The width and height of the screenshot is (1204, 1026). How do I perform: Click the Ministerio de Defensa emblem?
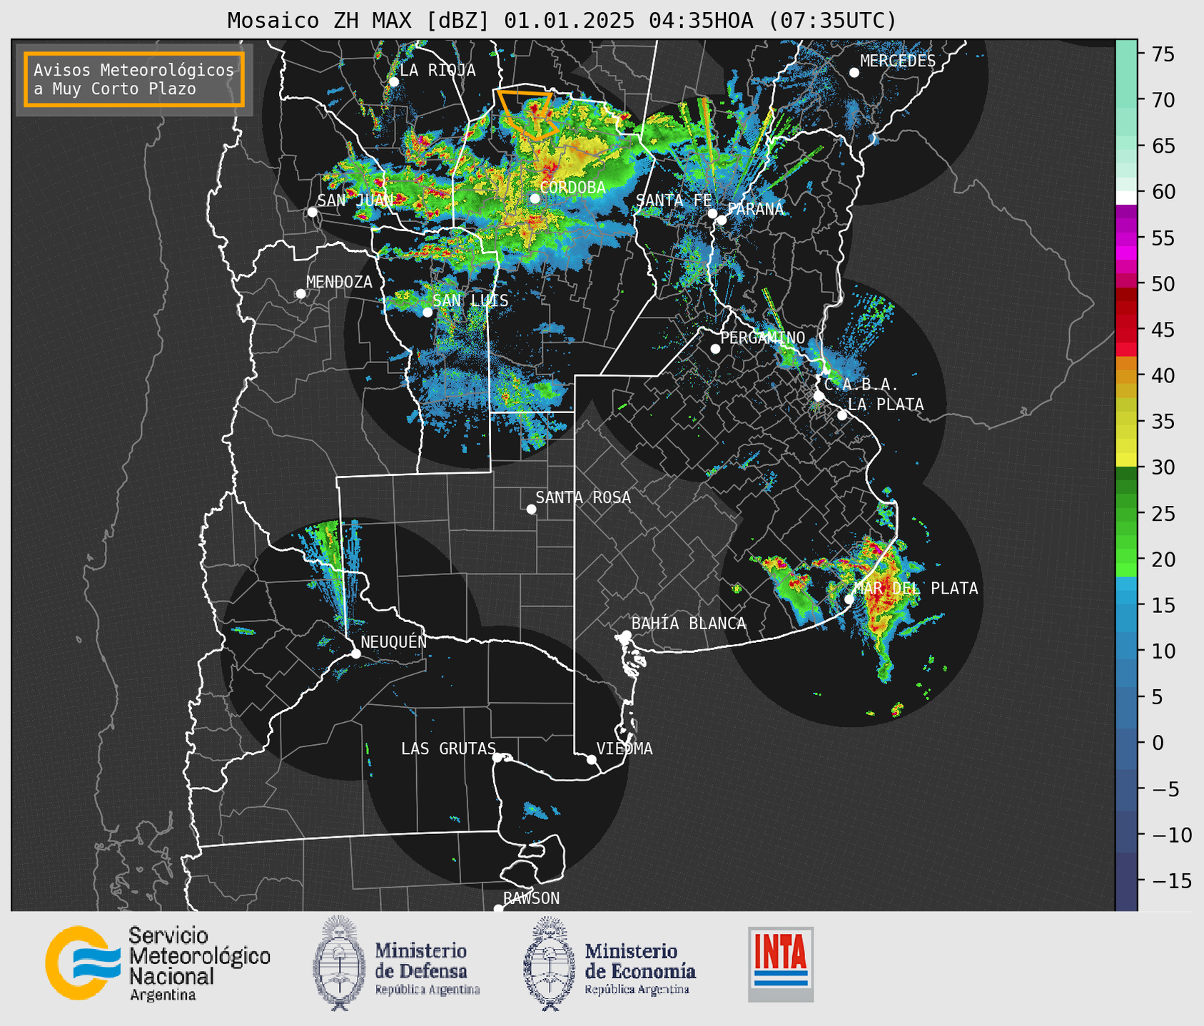pyautogui.click(x=340, y=963)
